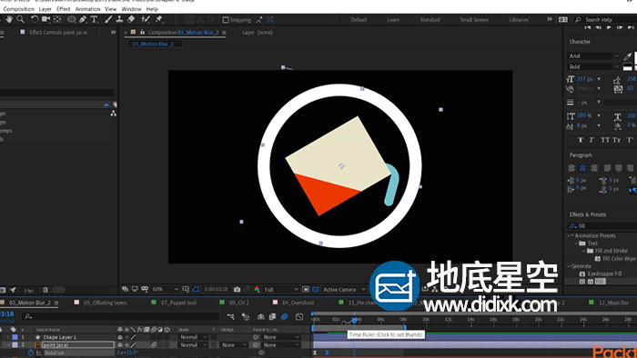The height and width of the screenshot is (358, 637).
Task: Open the Arial font family dropdown
Action: tap(593, 56)
